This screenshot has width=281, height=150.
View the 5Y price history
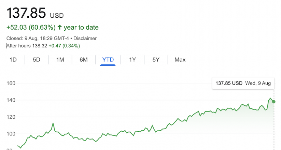pos(156,60)
